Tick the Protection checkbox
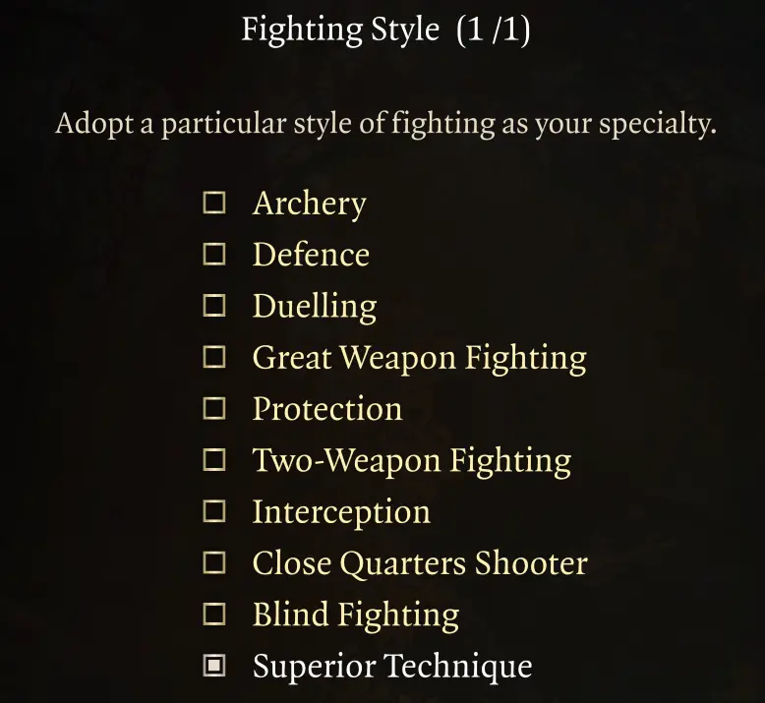This screenshot has width=765, height=703. [x=214, y=408]
